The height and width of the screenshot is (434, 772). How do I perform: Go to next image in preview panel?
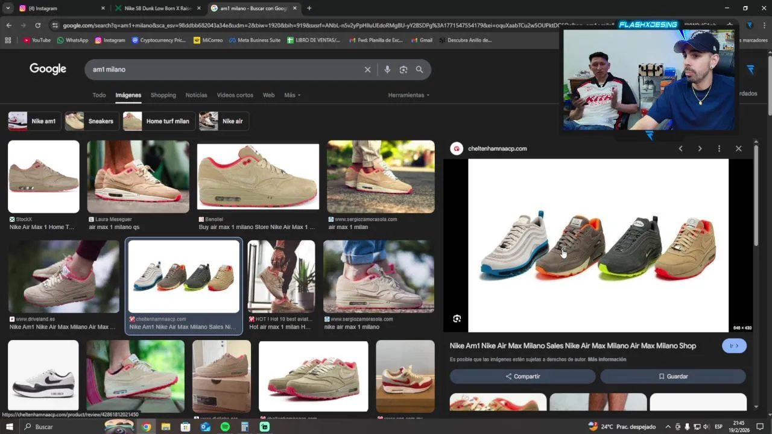[700, 148]
